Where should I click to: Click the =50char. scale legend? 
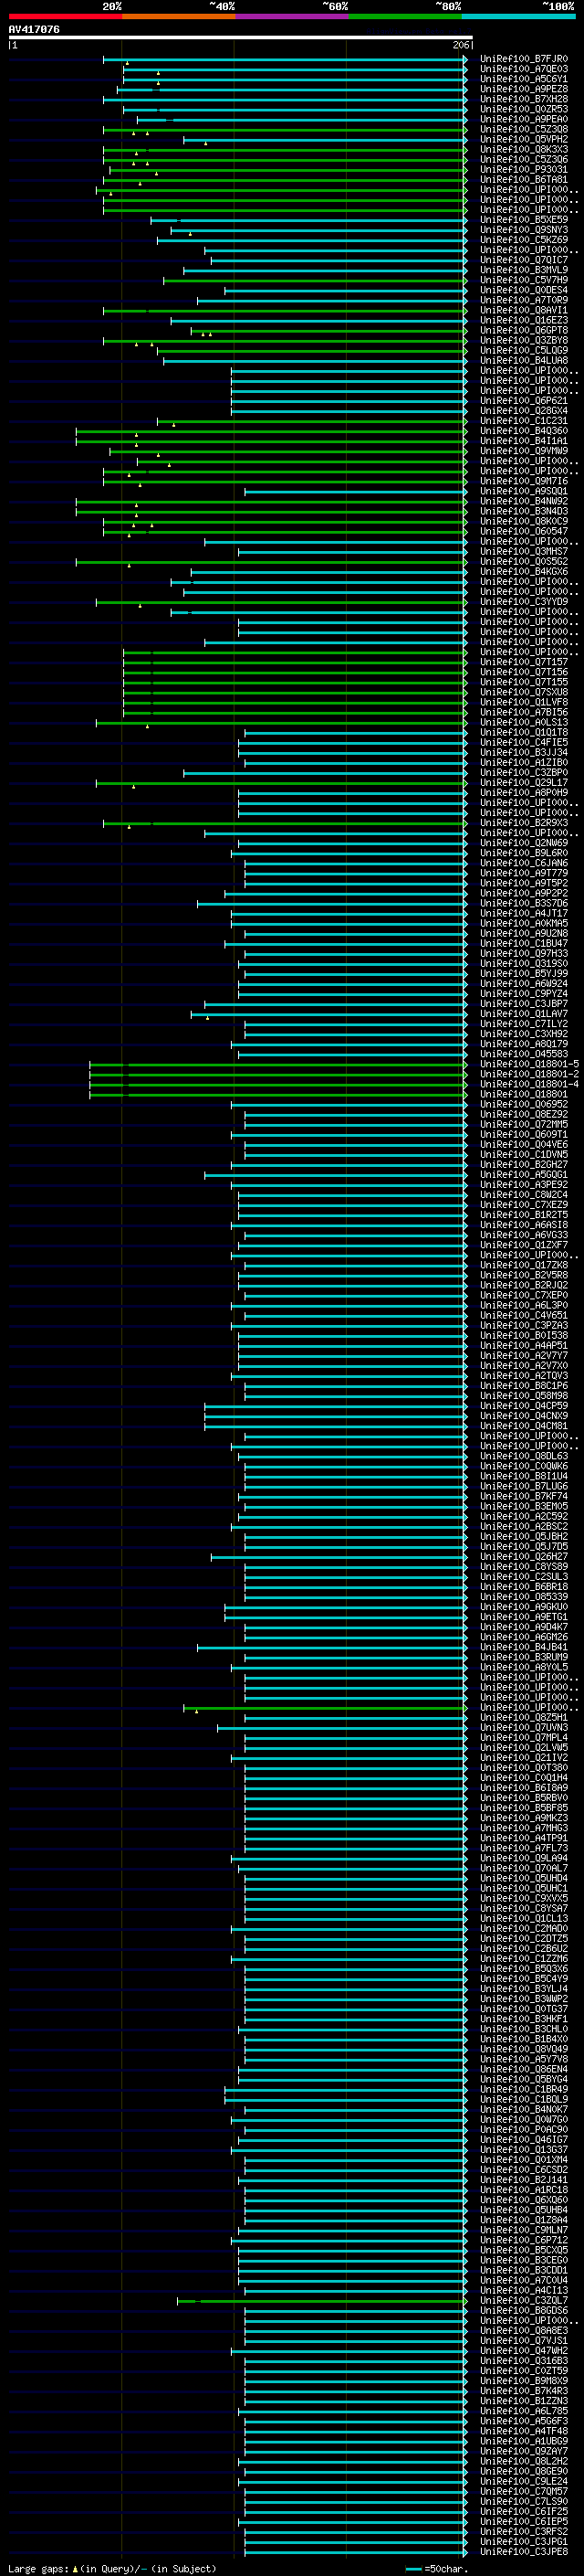[x=436, y=2568]
